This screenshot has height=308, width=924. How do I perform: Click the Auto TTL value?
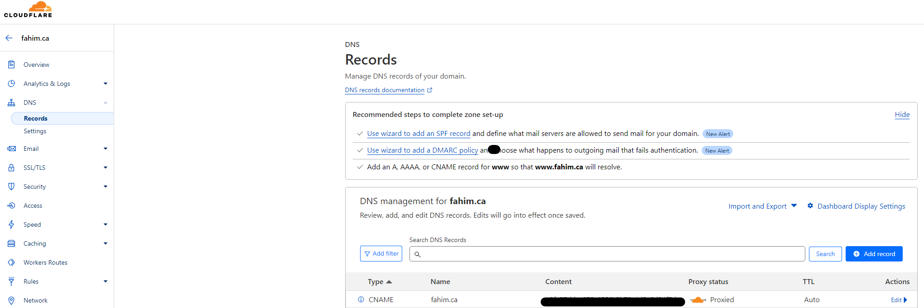pyautogui.click(x=812, y=299)
